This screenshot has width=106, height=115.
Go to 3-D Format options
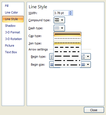[x=13, y=32]
